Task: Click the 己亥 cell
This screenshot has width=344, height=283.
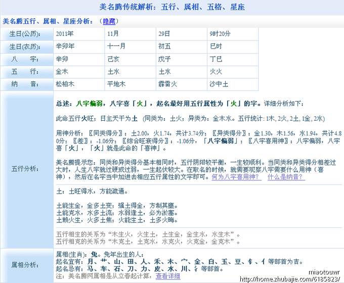Action: tap(131, 60)
